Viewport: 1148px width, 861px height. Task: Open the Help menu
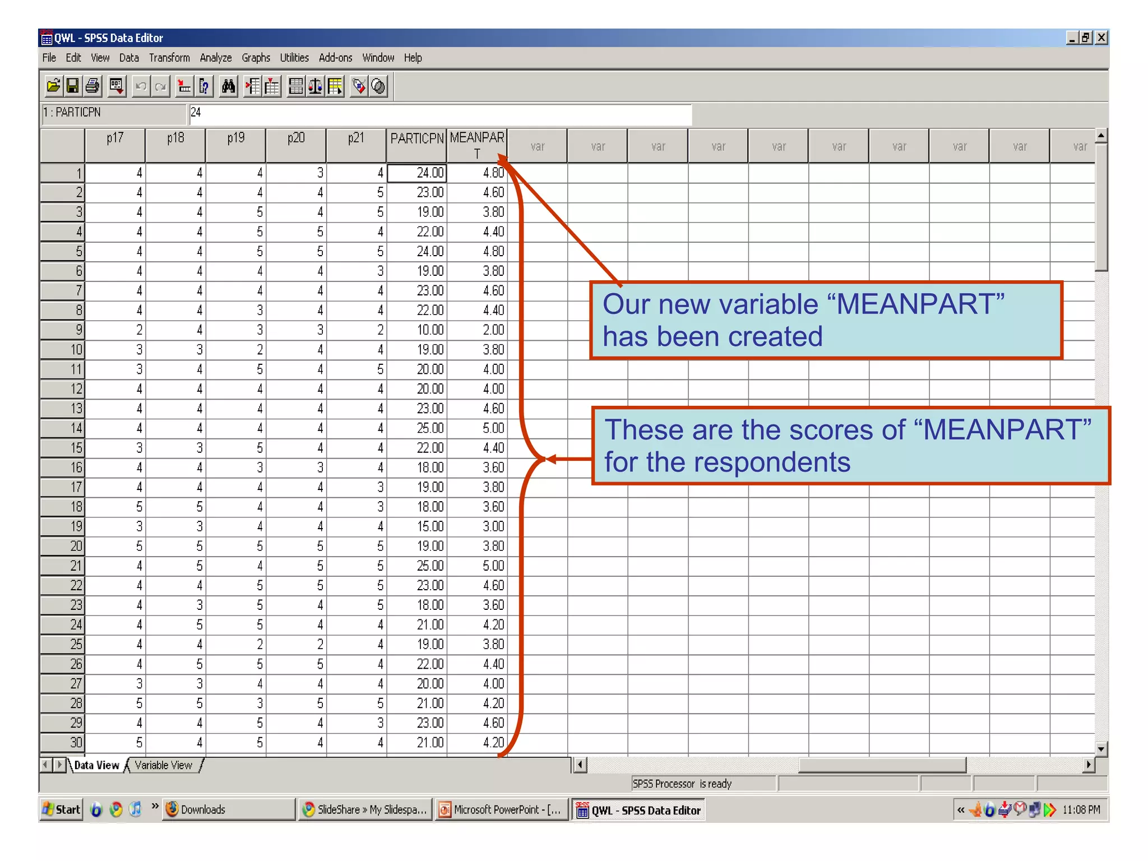(413, 58)
